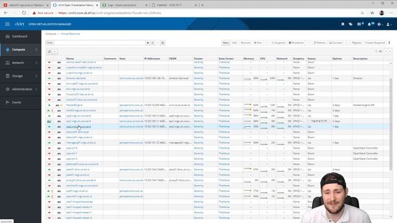Refresh the virtual machines list
This screenshot has width=397, height=223.
click(50, 51)
